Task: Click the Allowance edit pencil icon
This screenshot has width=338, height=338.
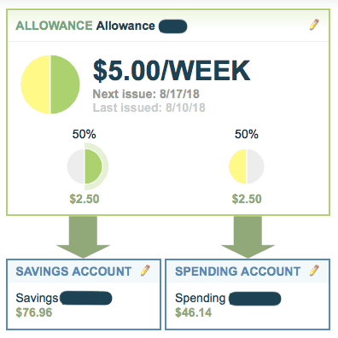Action: tap(314, 25)
